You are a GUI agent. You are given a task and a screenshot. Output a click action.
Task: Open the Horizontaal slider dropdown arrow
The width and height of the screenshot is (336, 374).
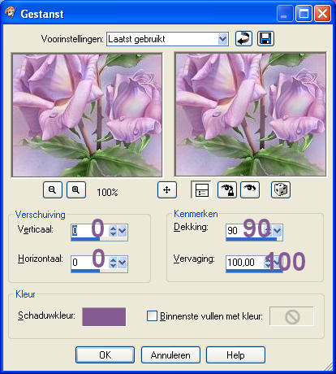pyautogui.click(x=123, y=263)
